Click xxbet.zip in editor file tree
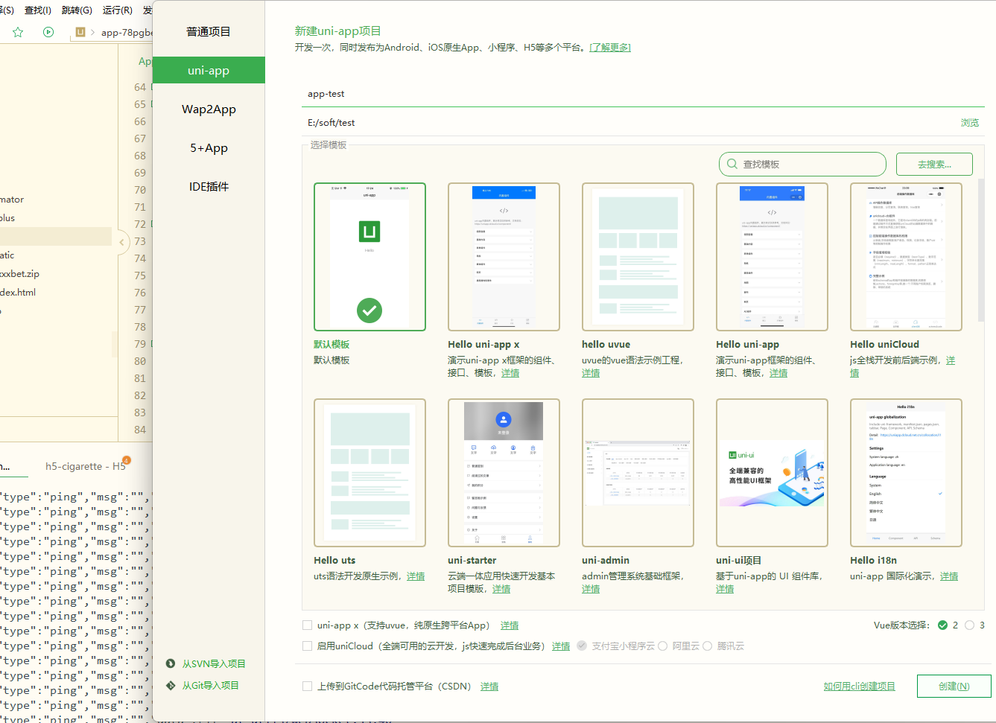Image resolution: width=996 pixels, height=723 pixels. coord(19,273)
